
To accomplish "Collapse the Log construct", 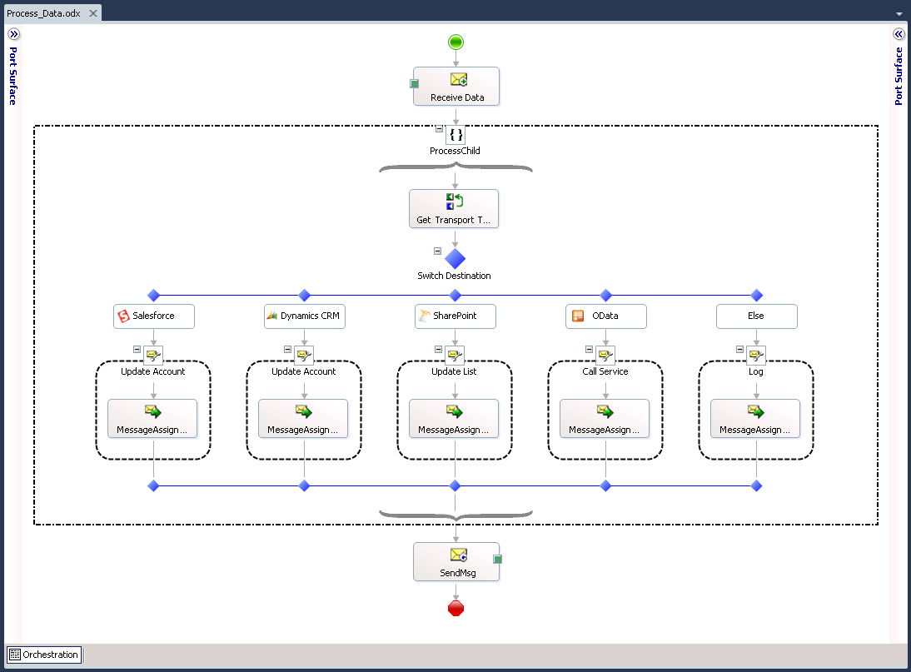I will coord(739,349).
